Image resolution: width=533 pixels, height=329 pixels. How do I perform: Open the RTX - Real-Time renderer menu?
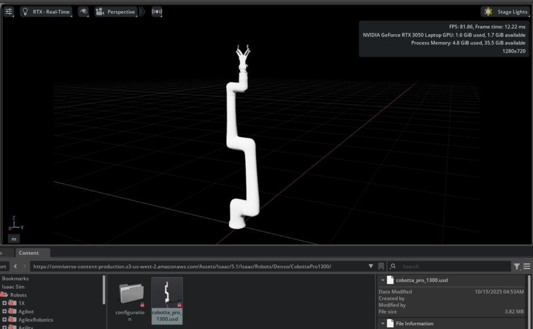coord(46,11)
